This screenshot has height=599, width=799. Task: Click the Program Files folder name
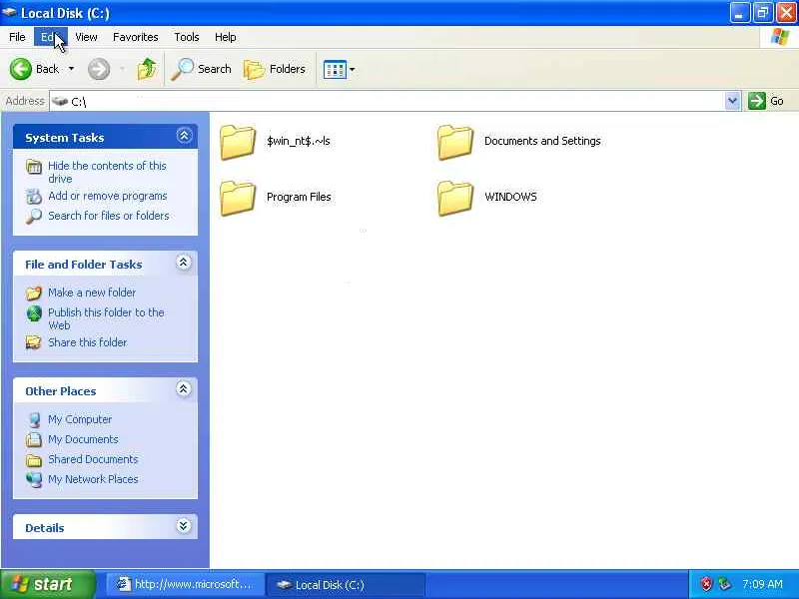299,197
